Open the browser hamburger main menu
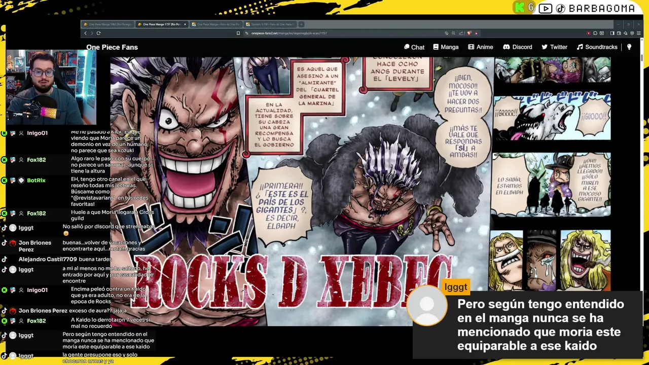 point(638,33)
